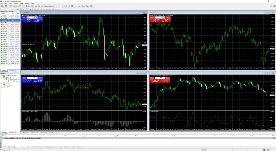Click BUY on the EURUSD chart
The height and width of the screenshot is (151, 276).
pos(40,17)
